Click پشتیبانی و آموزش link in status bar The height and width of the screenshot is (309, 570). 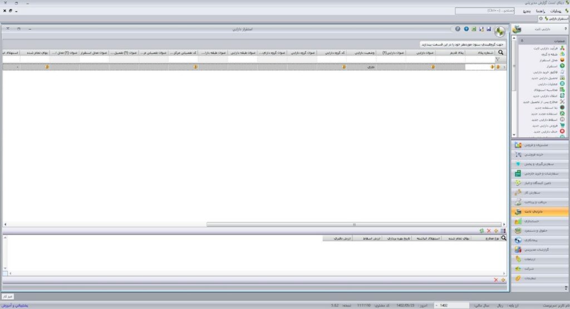tap(14, 306)
